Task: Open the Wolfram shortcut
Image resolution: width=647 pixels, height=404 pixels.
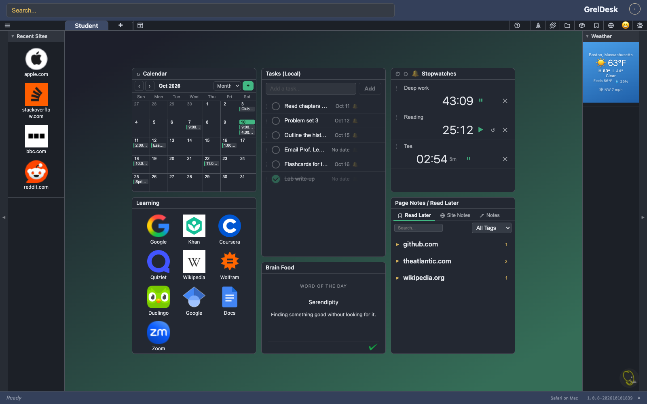Action: 230,265
